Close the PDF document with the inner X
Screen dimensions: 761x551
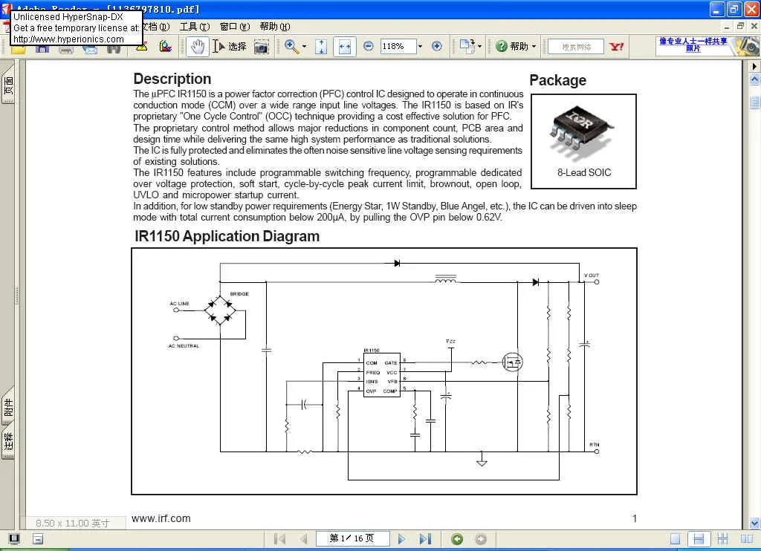pyautogui.click(x=754, y=26)
